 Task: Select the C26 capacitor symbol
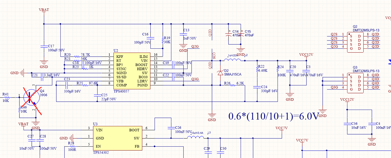coord(172,128)
